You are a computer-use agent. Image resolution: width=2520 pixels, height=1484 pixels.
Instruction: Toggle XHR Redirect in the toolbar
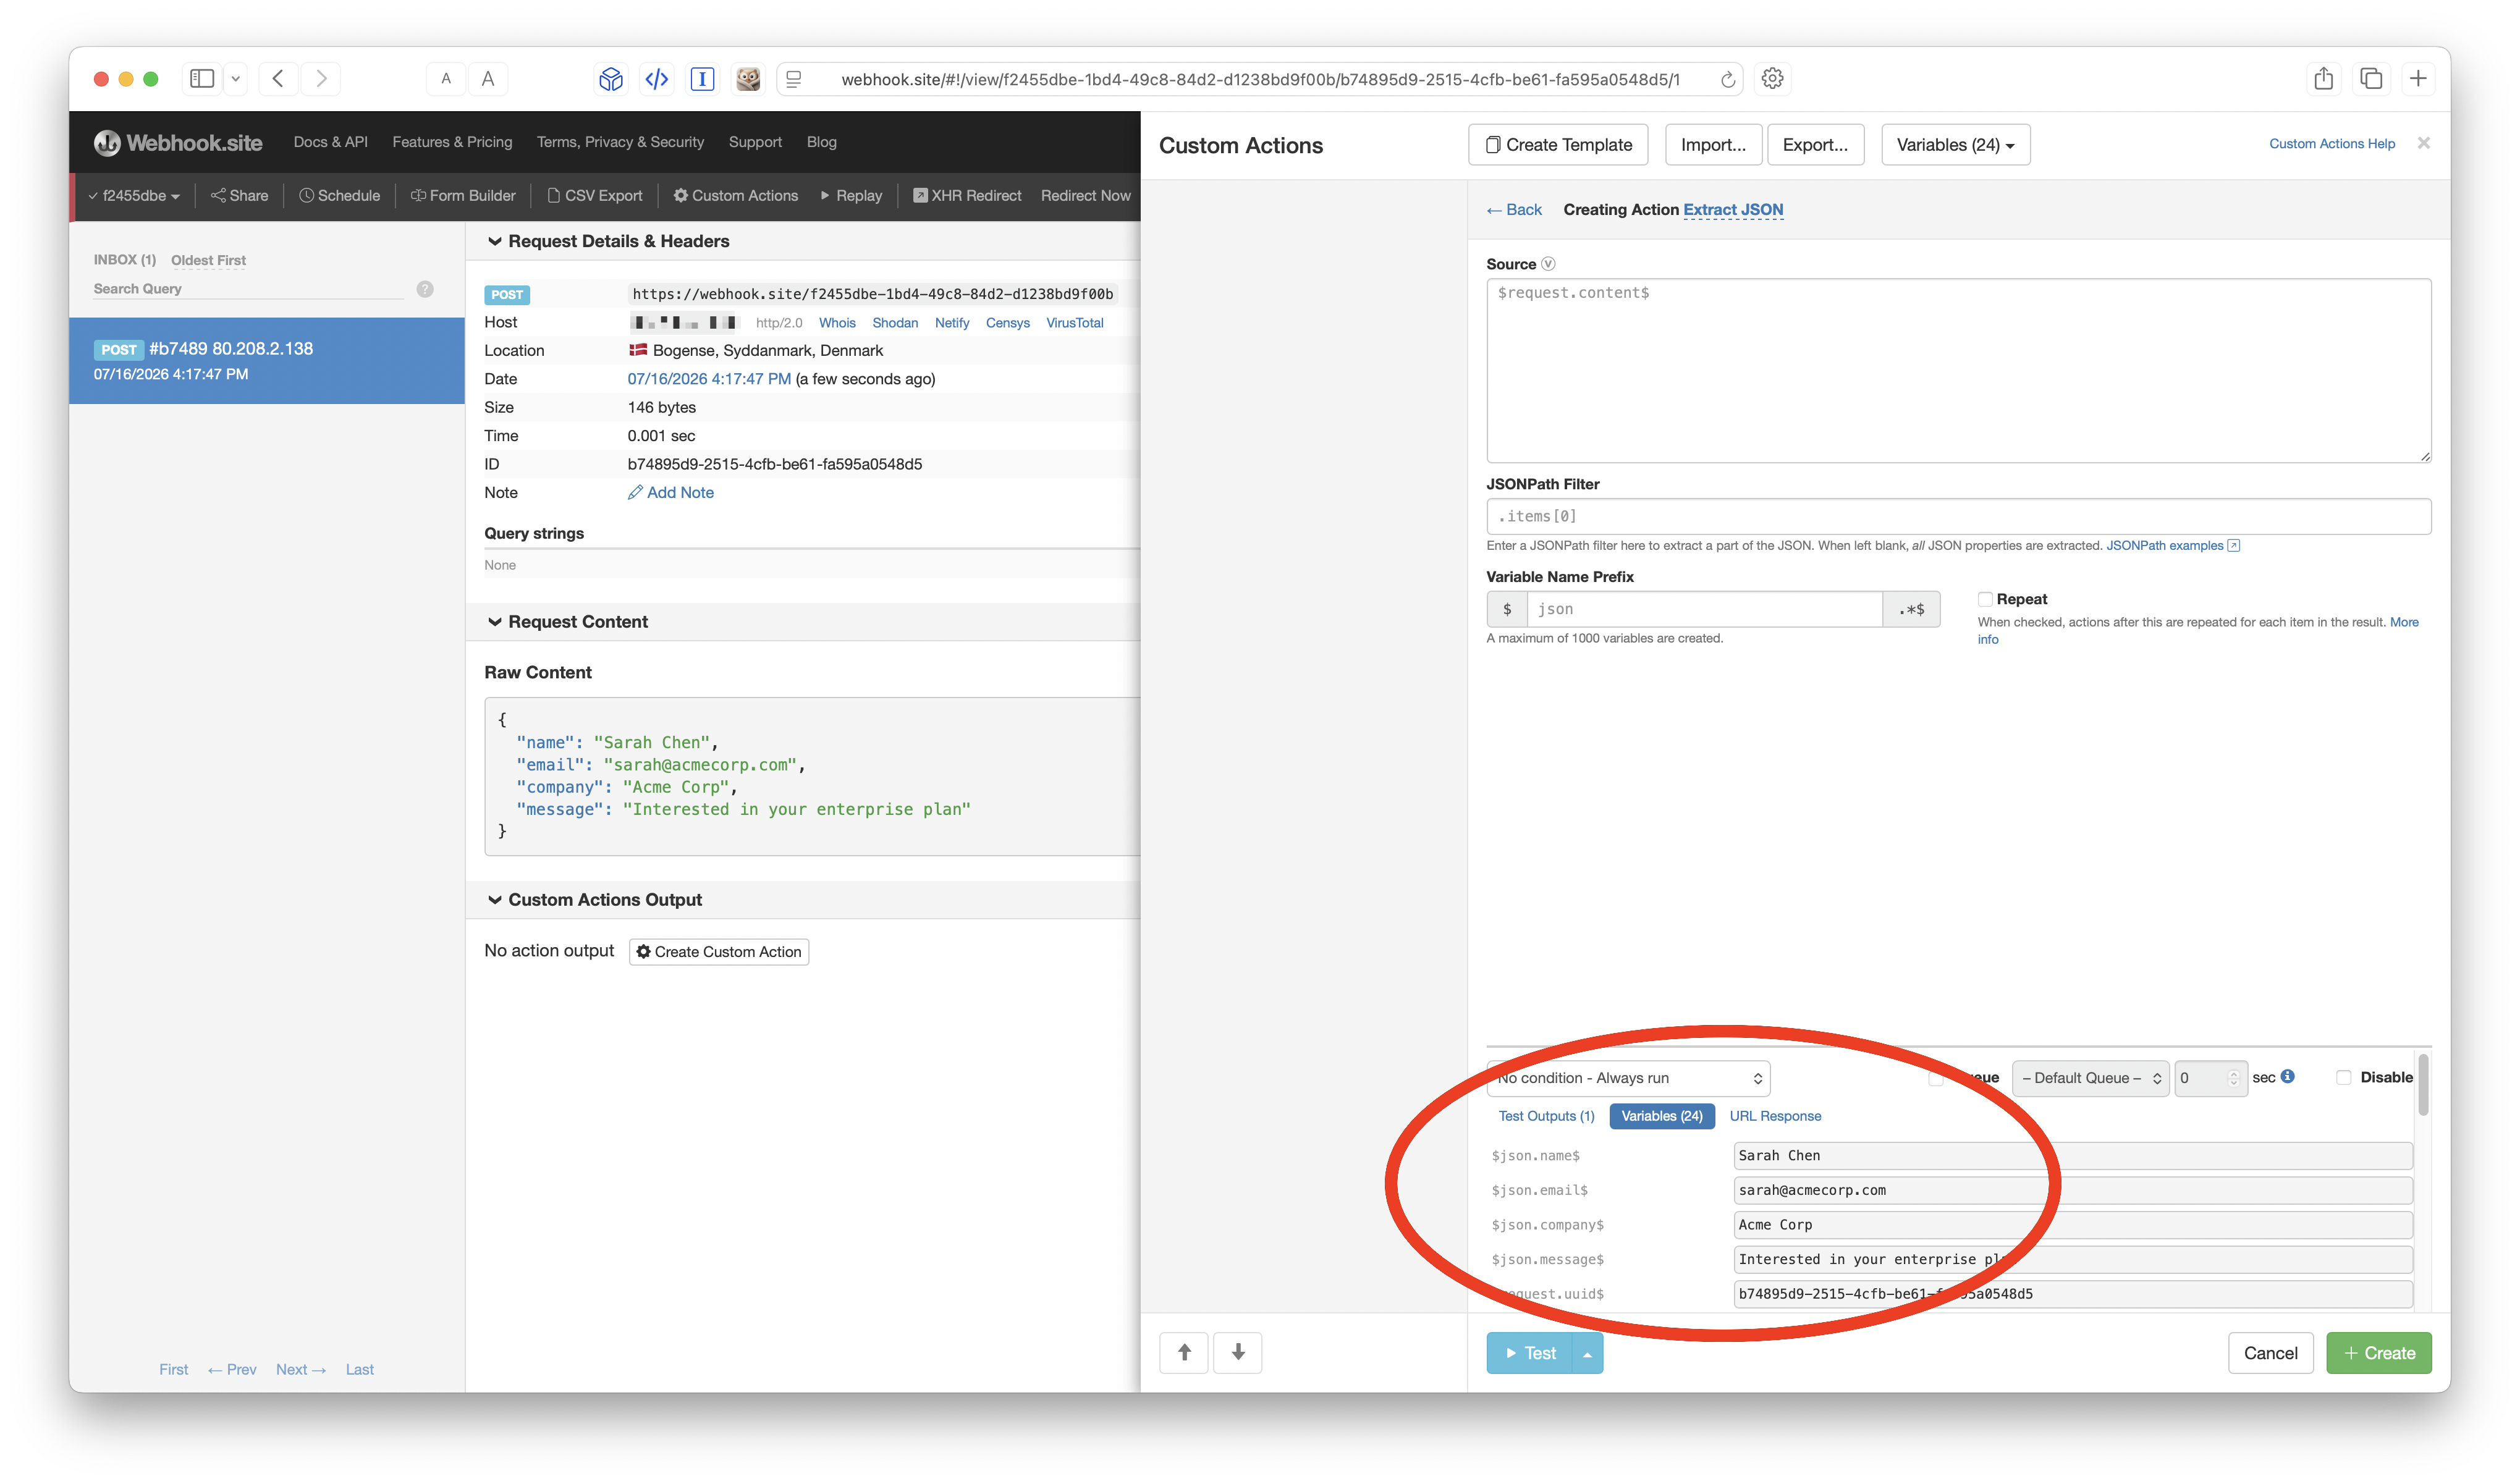967,196
